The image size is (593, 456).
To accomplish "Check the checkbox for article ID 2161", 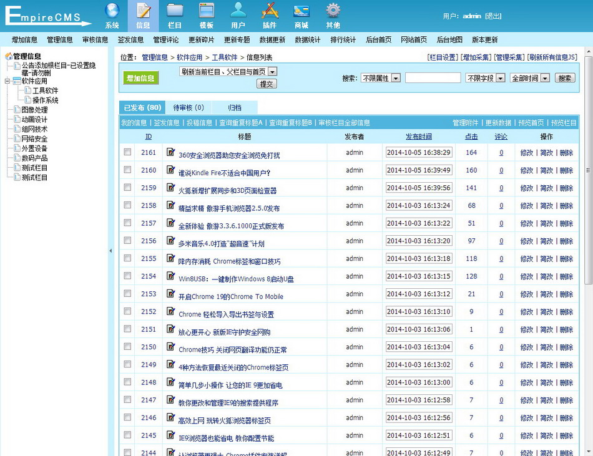I will point(127,152).
